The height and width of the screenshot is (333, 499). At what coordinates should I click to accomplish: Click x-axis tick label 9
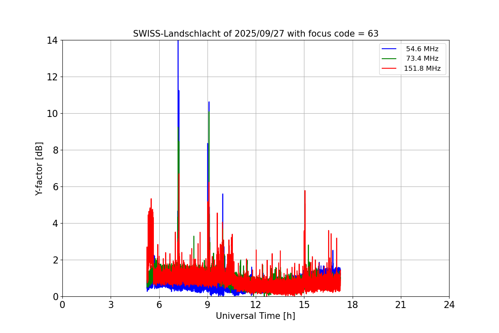208,305
